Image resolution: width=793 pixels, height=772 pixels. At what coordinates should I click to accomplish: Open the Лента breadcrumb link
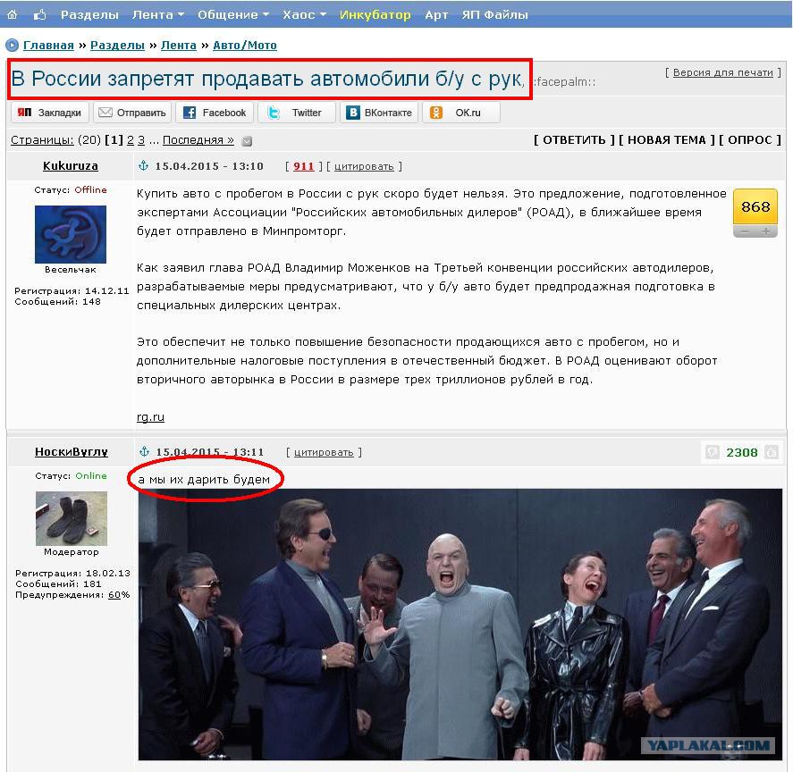179,45
